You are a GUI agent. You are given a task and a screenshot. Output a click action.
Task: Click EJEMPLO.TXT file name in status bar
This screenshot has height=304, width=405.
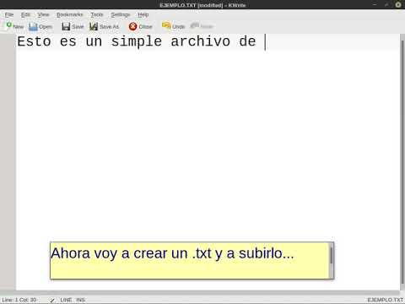(385, 300)
